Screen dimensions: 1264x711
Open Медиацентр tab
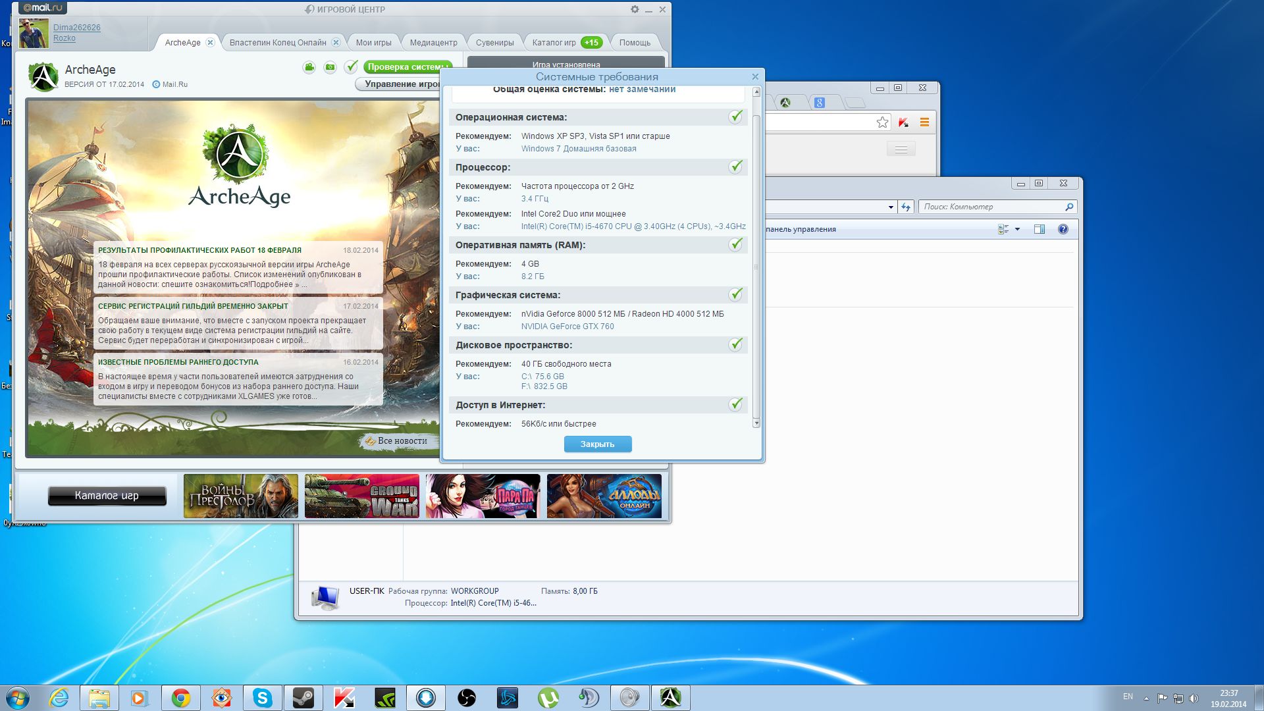pos(433,43)
